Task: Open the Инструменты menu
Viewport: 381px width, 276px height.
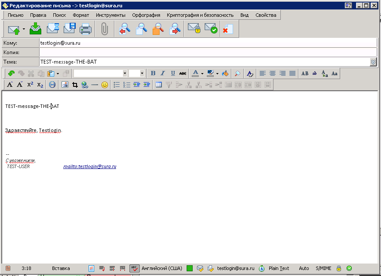Action: (x=111, y=15)
